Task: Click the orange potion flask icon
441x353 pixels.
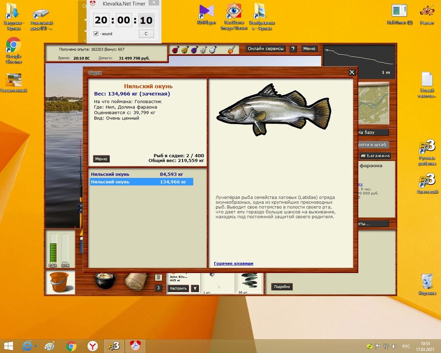Action: [x=230, y=50]
